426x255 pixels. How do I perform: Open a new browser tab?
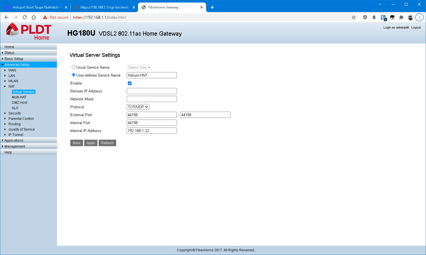(212, 7)
